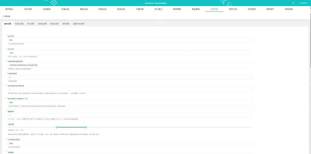Click the admin username text
The image size is (311, 154).
pos(304,3)
